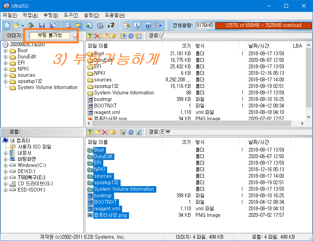Viewport: 313px width, 241px height.
Task: Click the local pane 경로 E: path field
Action: pos(236,132)
